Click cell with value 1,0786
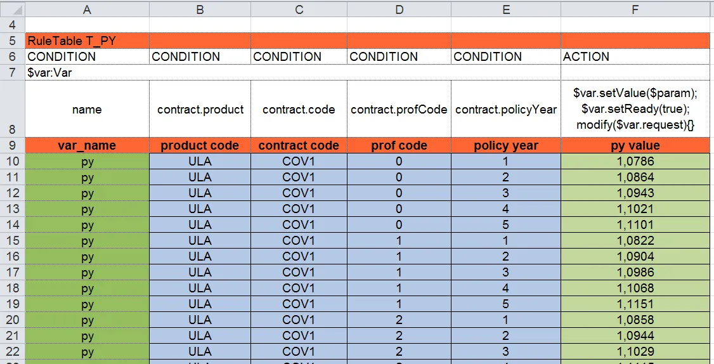The image size is (714, 364). tap(635, 161)
